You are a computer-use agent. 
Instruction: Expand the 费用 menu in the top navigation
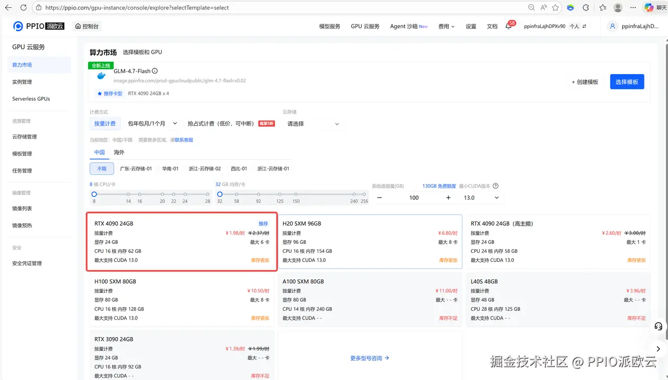(x=446, y=26)
